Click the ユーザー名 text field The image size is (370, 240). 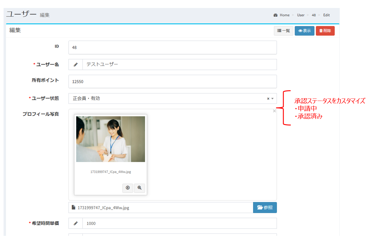tap(179, 65)
